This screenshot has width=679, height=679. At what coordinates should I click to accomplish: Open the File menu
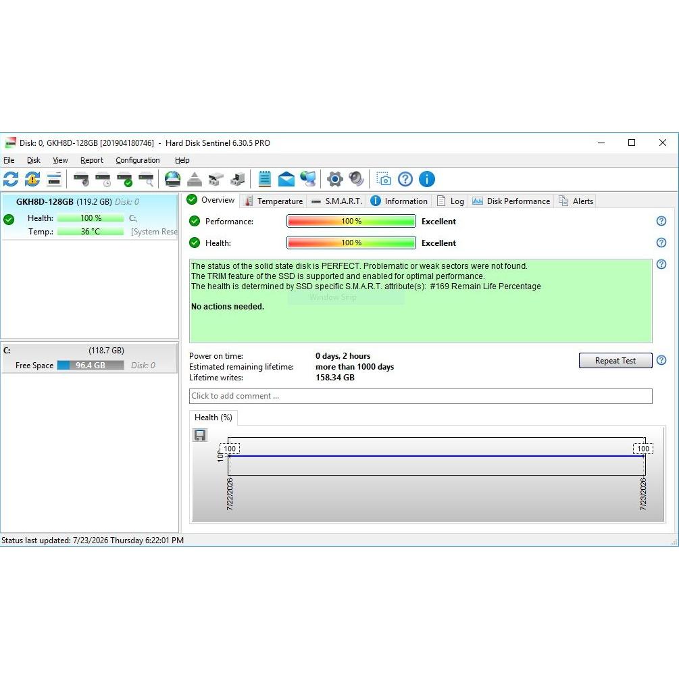9,160
